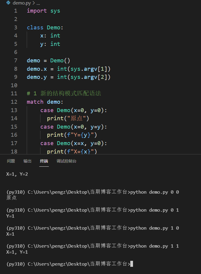The height and width of the screenshot is (274, 201).
Task: Click 'case Demo(x=x, y=0):' line
Action: point(73,143)
